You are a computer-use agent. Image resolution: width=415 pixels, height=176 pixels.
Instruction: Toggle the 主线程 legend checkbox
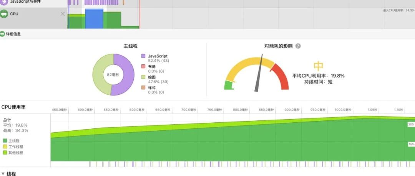click(5, 141)
